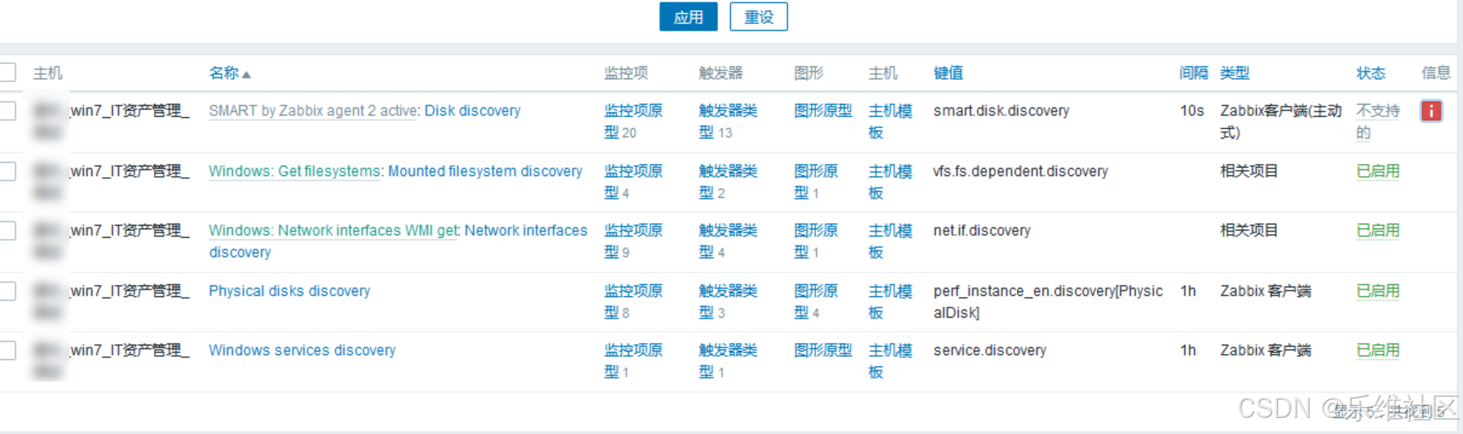Open 触发器类型 1 for Windows services discovery

coord(728,361)
